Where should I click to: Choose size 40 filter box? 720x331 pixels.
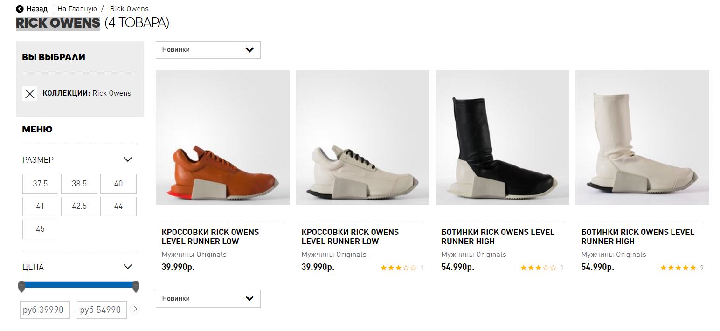(x=118, y=184)
